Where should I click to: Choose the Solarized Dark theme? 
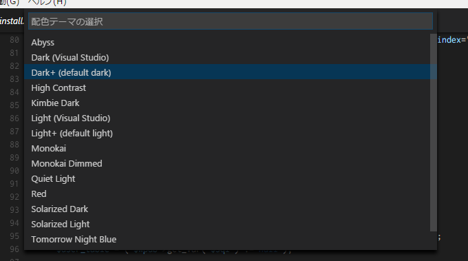pos(230,209)
